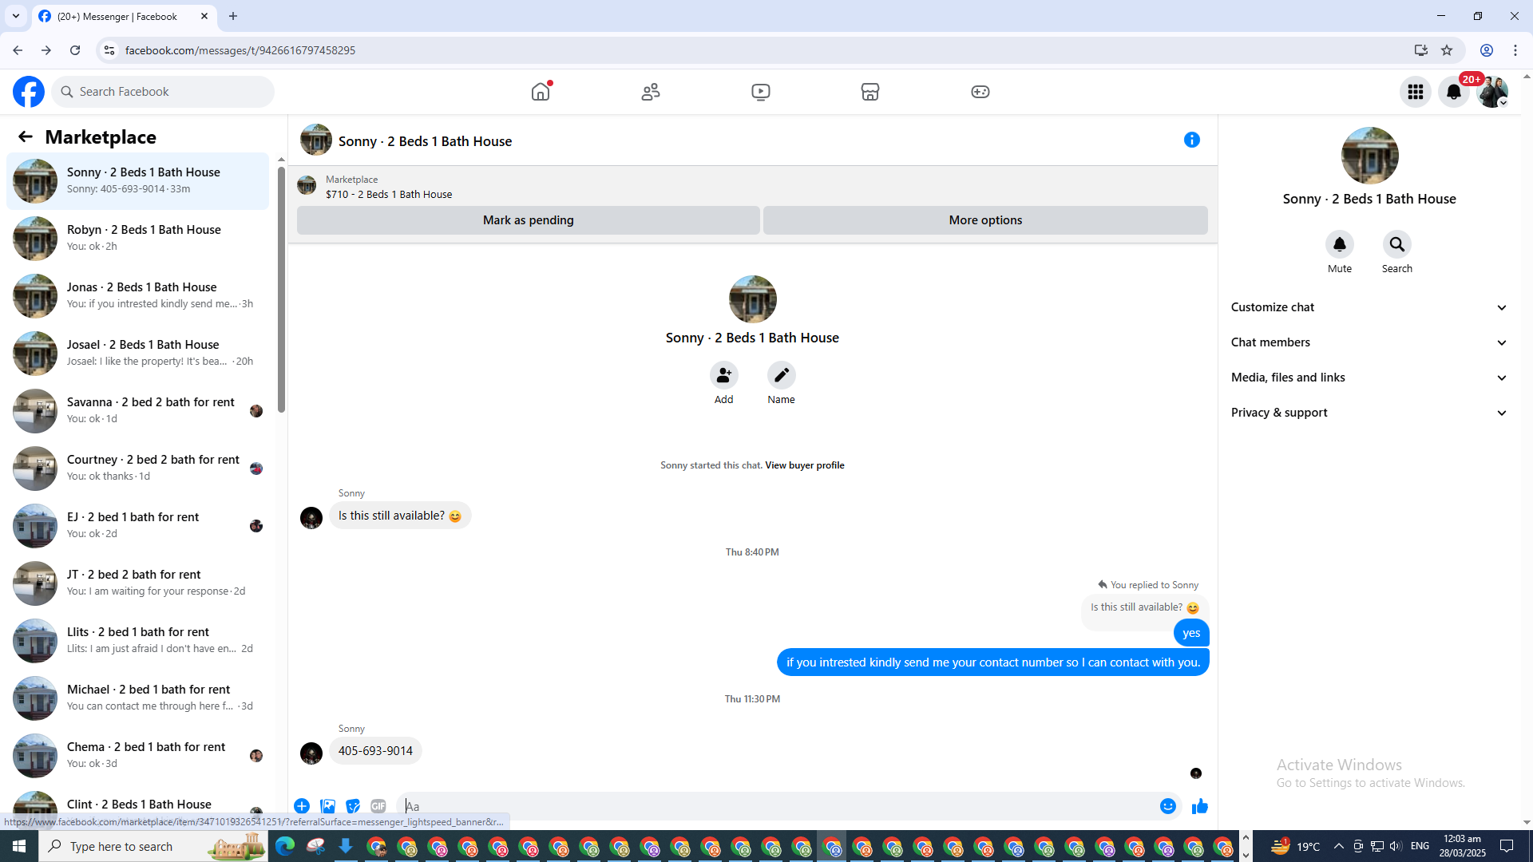Open Courtney · 2 bed 2 bath chat
The image size is (1533, 862).
point(138,469)
